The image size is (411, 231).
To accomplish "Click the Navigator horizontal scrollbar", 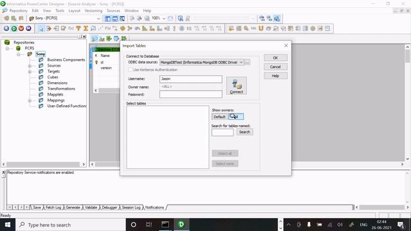I will coord(44,164).
